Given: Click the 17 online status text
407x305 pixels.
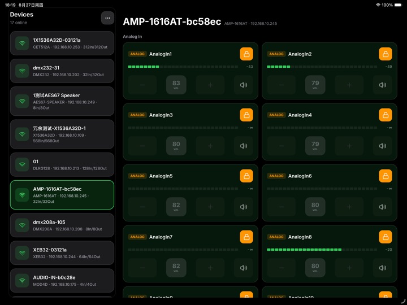Looking at the screenshot, I should 19,23.
